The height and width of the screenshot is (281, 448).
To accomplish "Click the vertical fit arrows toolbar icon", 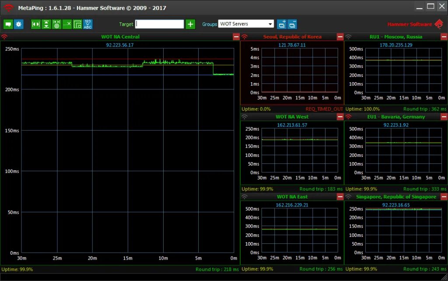I will point(46,24).
